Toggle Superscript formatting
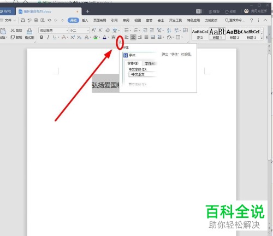The width and height of the screenshot is (273, 236). (x=73, y=37)
